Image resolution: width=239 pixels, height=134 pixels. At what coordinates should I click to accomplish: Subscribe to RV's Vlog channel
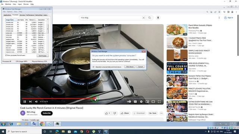47,113
